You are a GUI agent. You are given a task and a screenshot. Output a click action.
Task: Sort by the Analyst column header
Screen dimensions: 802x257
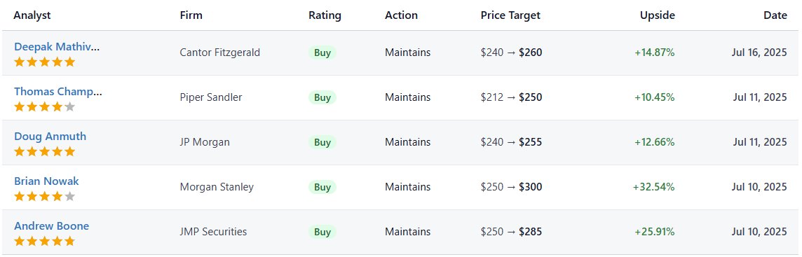32,15
